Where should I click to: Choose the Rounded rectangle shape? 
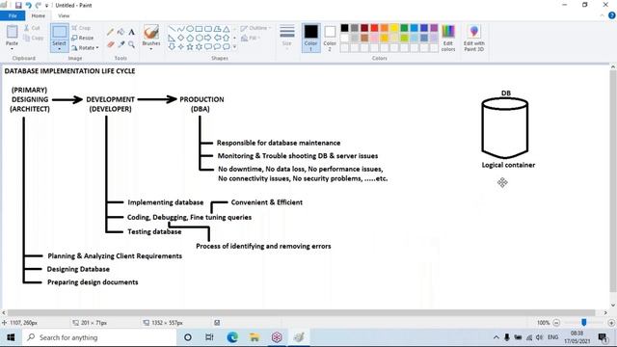pyautogui.click(x=208, y=29)
